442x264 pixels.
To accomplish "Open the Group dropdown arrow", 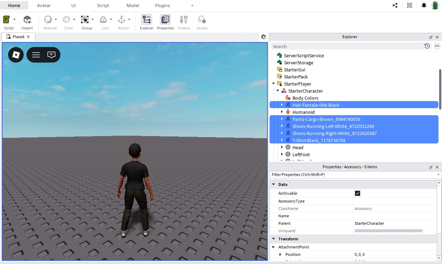I will pos(93,19).
